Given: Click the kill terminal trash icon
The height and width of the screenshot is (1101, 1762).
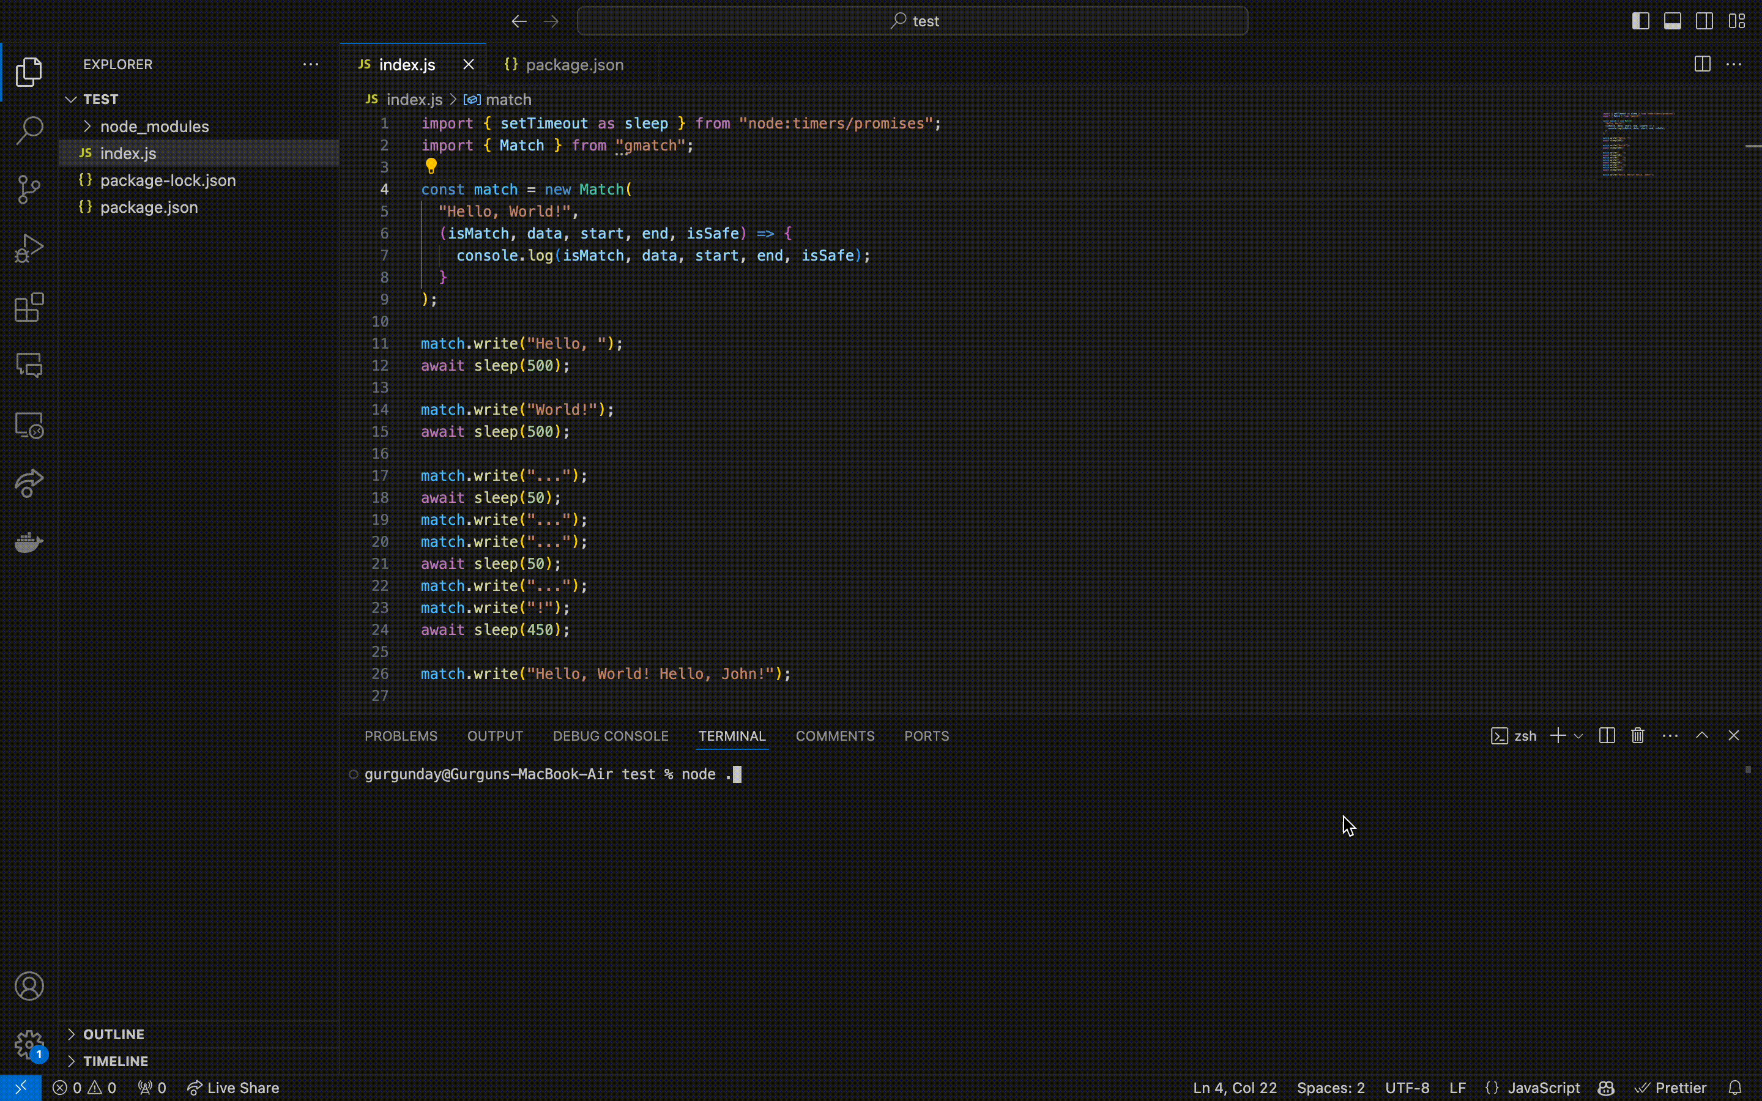Looking at the screenshot, I should point(1637,735).
